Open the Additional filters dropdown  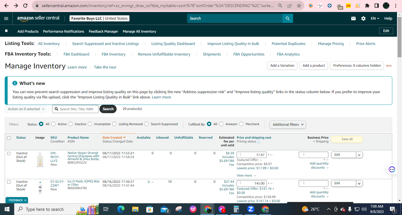tap(288, 125)
